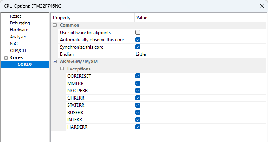Screen dimensions: 268x142
Task: Go to the Analyzer section
Action: pyautogui.click(x=18, y=37)
